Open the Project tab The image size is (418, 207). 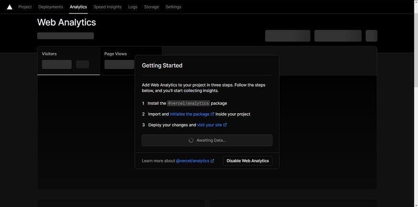(25, 7)
